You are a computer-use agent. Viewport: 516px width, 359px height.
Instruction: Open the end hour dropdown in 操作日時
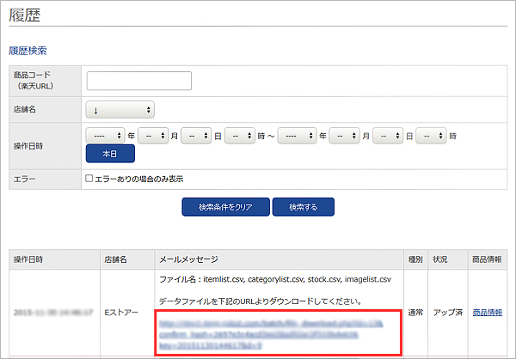coord(430,136)
